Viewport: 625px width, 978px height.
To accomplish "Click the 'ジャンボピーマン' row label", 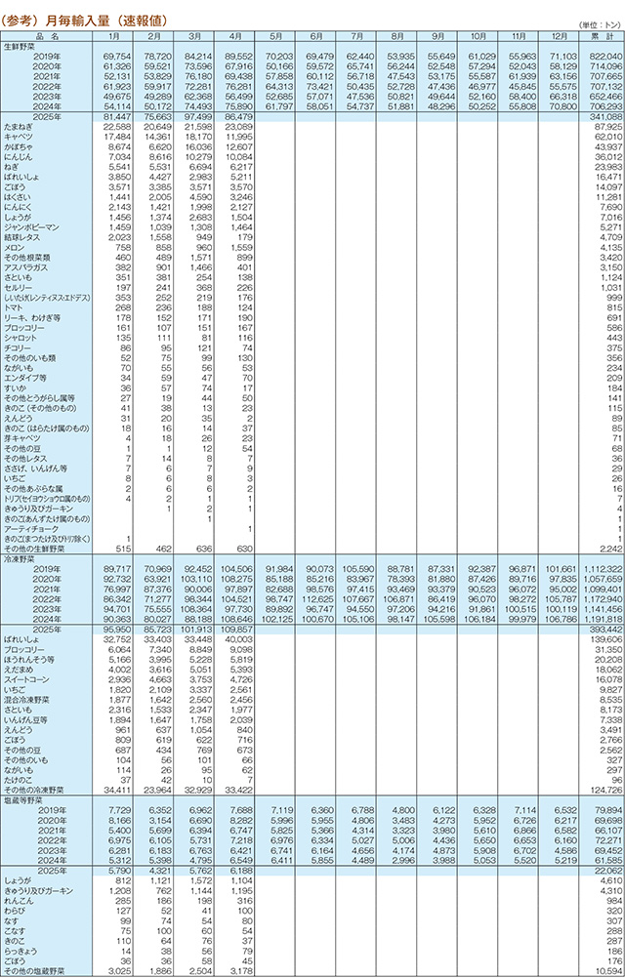I will (31, 228).
